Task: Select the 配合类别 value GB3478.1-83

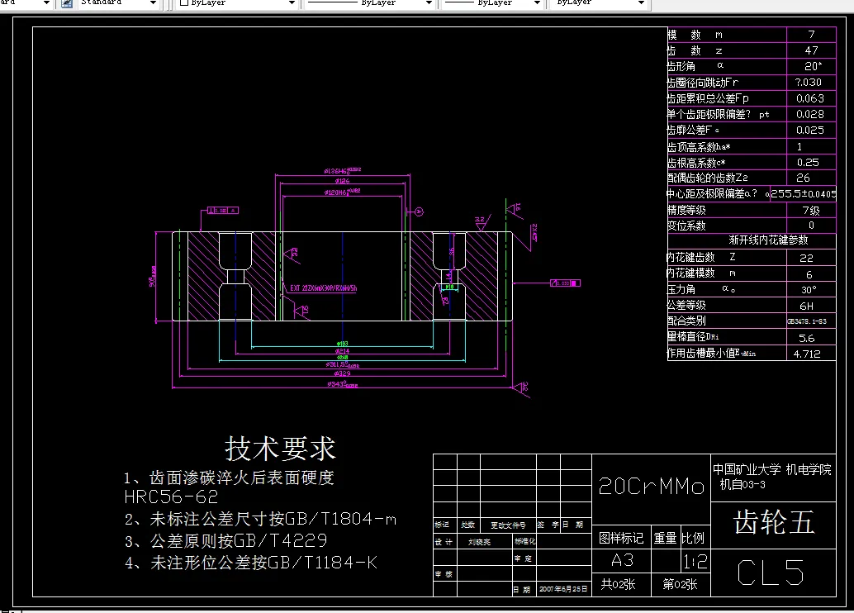Action: click(x=807, y=321)
